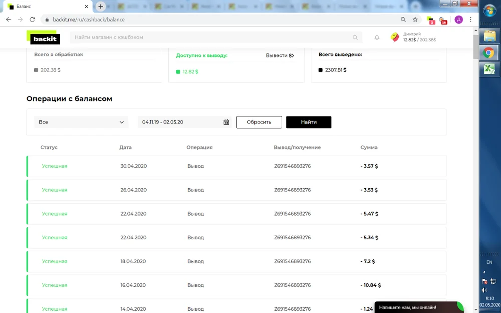Click the amount - 7.2 $
The image size is (501, 313).
coord(368,261)
